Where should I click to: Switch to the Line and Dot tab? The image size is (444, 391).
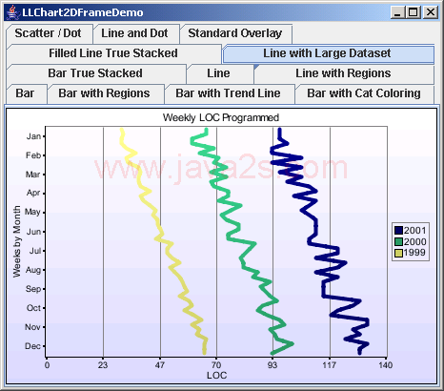[136, 33]
